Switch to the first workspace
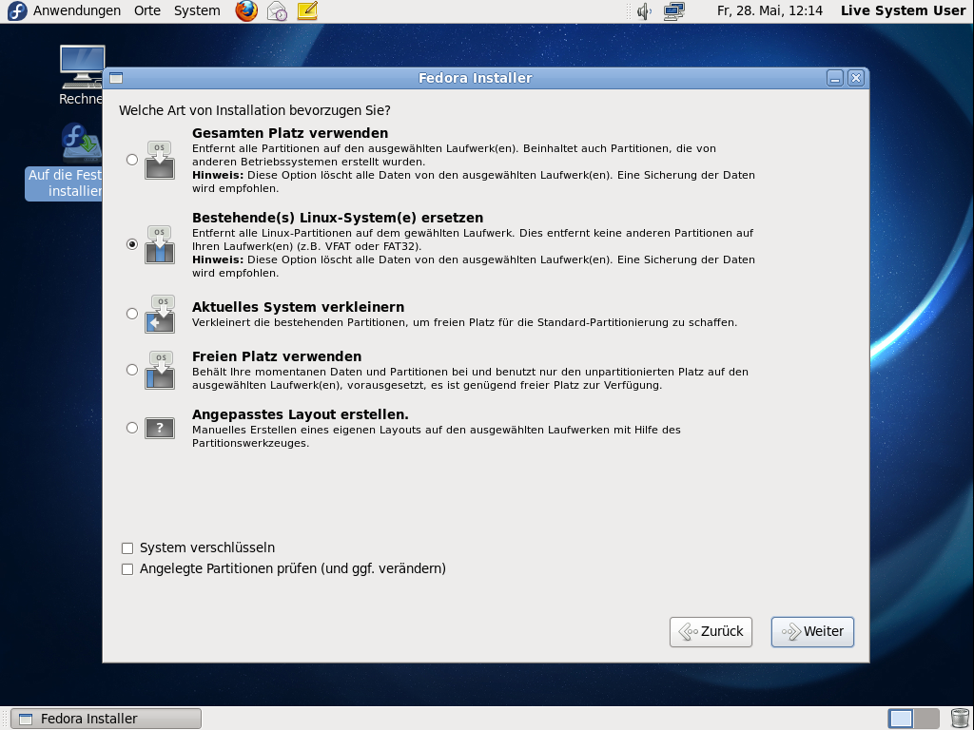The width and height of the screenshot is (974, 730). [901, 719]
